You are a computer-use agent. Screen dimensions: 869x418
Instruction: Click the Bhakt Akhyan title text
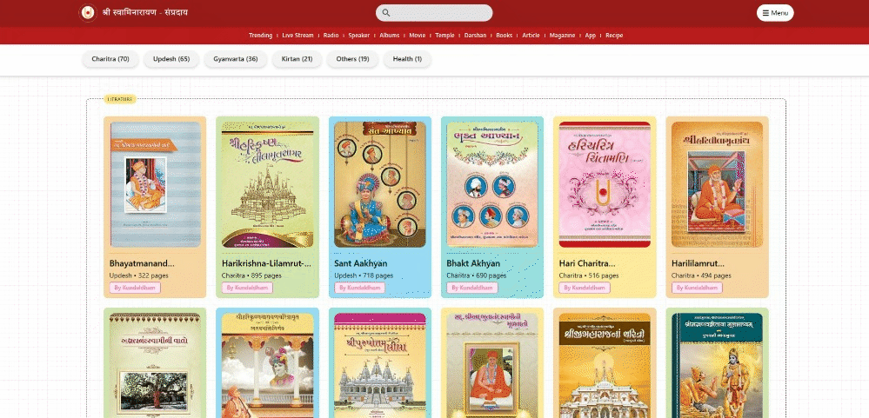coord(473,263)
